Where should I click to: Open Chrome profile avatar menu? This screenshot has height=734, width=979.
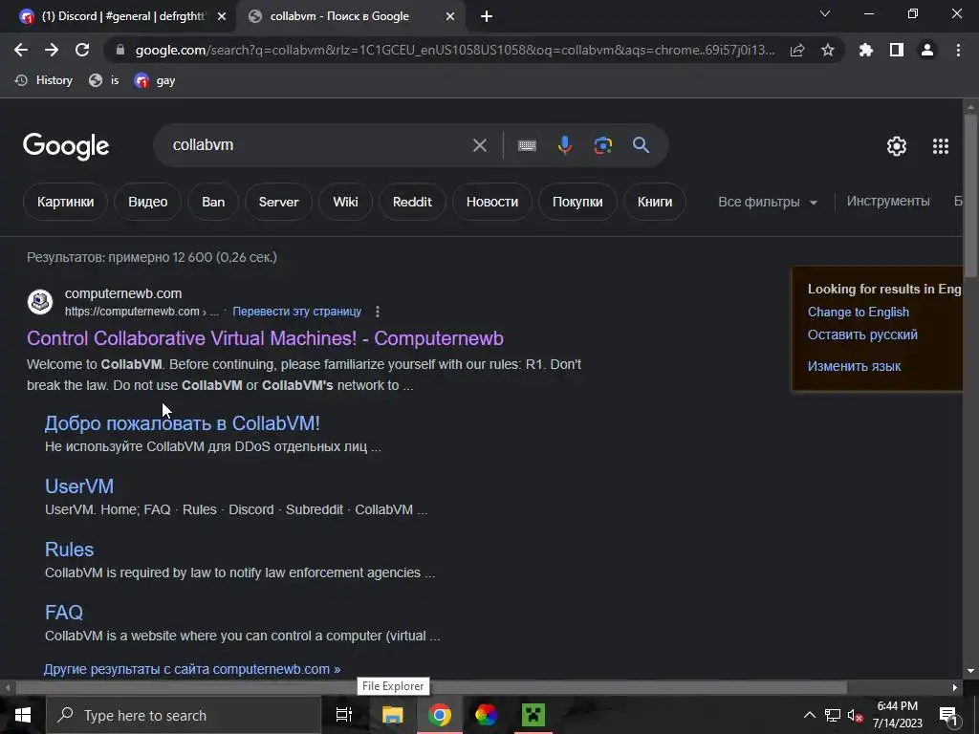(x=927, y=50)
